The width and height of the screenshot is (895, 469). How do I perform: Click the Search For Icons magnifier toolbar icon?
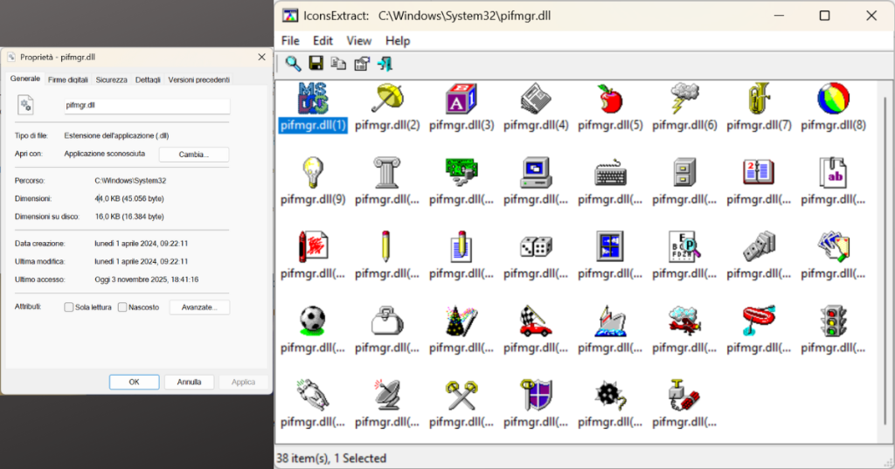click(x=294, y=63)
